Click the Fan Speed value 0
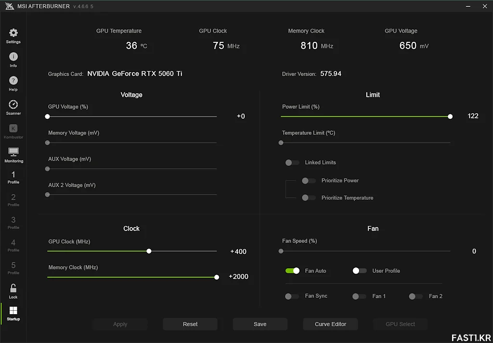 [474, 251]
